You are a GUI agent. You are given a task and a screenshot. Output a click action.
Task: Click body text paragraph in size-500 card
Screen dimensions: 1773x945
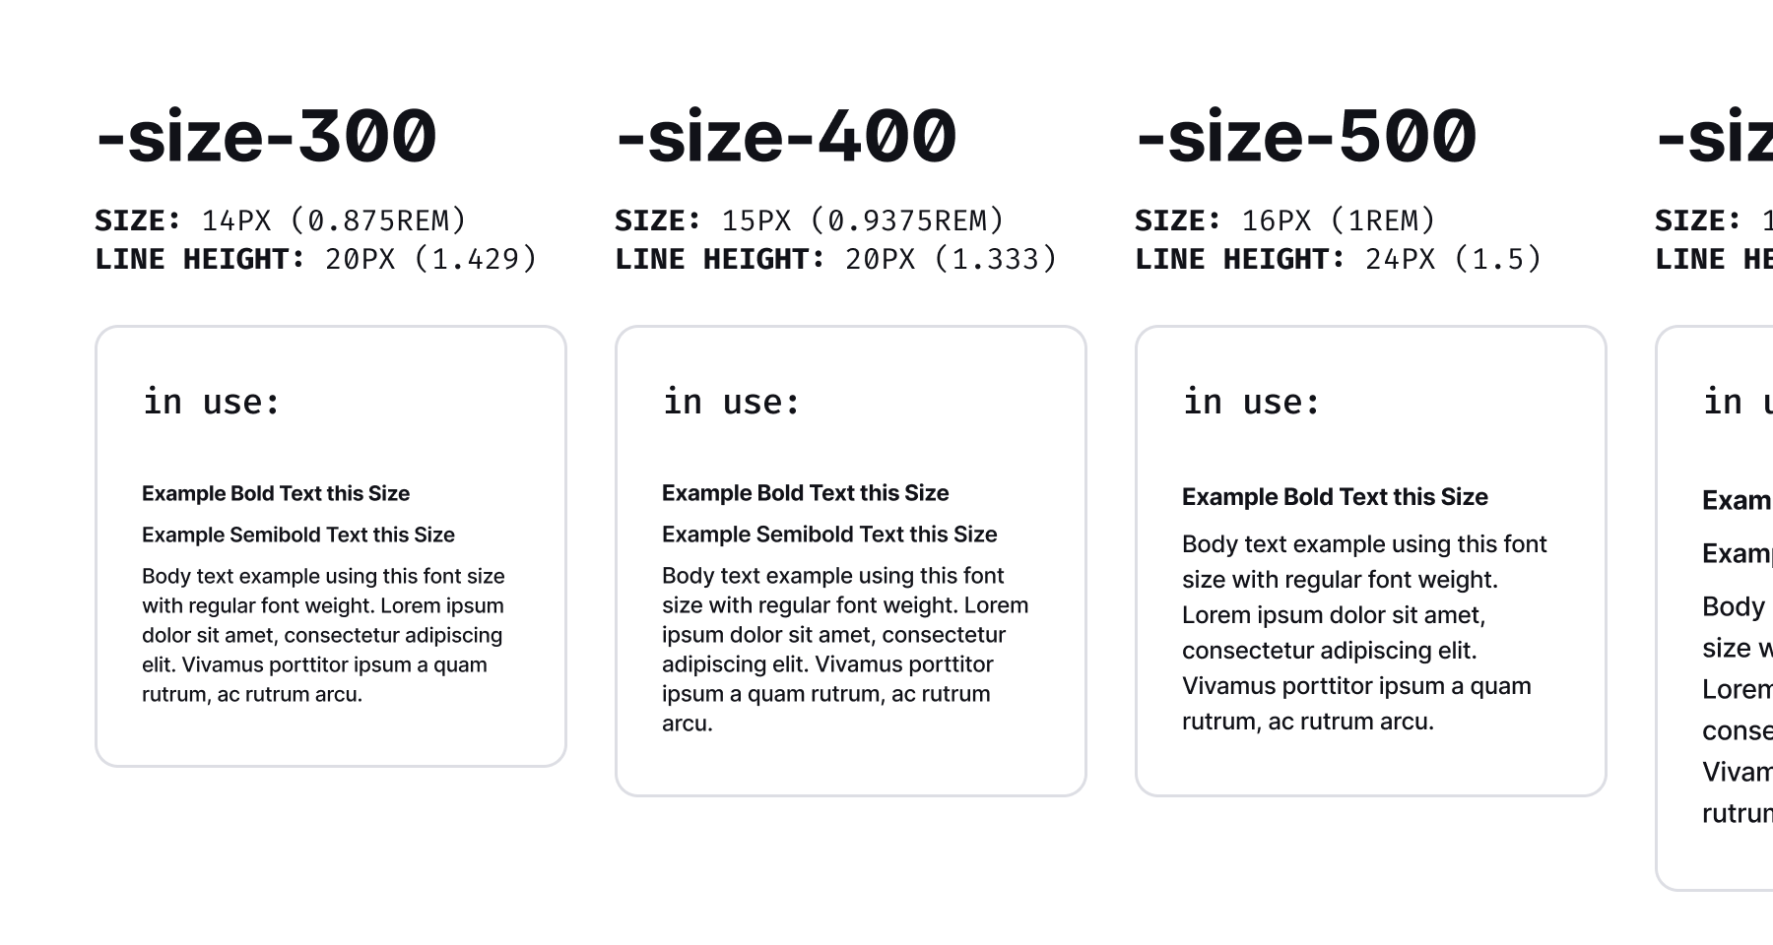pyautogui.click(x=1364, y=633)
